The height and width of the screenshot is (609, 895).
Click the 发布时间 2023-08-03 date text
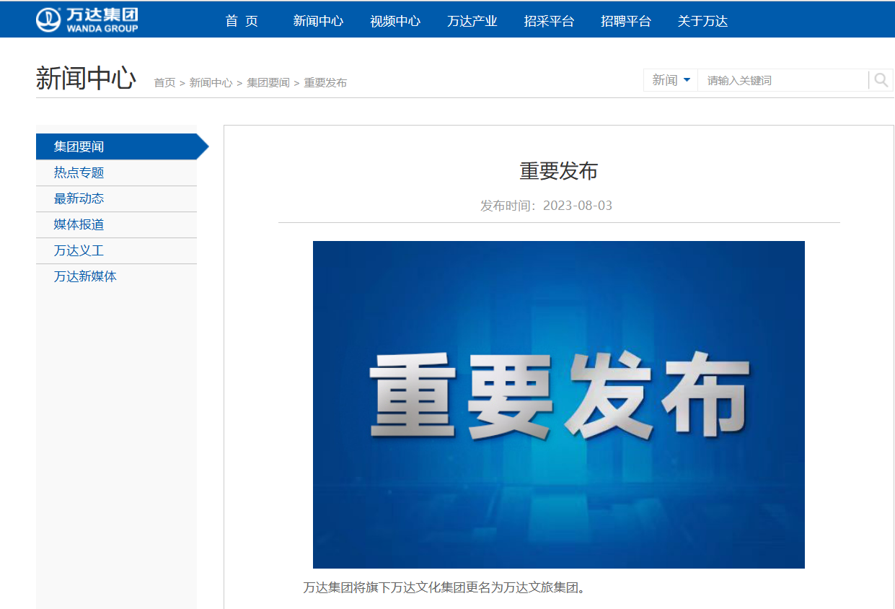[546, 206]
